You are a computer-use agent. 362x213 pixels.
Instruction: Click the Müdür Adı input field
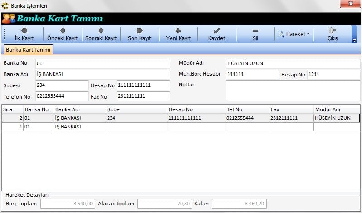coord(293,63)
